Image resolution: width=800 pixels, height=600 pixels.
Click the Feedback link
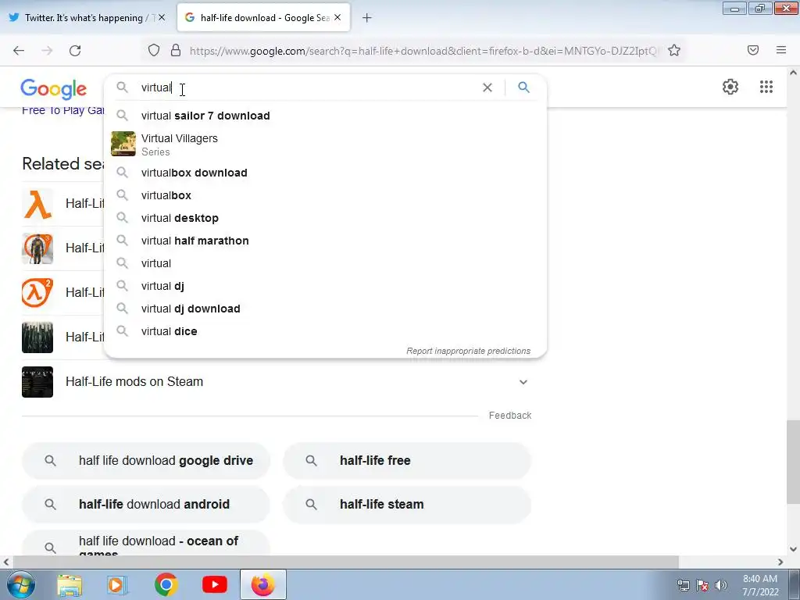pos(509,416)
